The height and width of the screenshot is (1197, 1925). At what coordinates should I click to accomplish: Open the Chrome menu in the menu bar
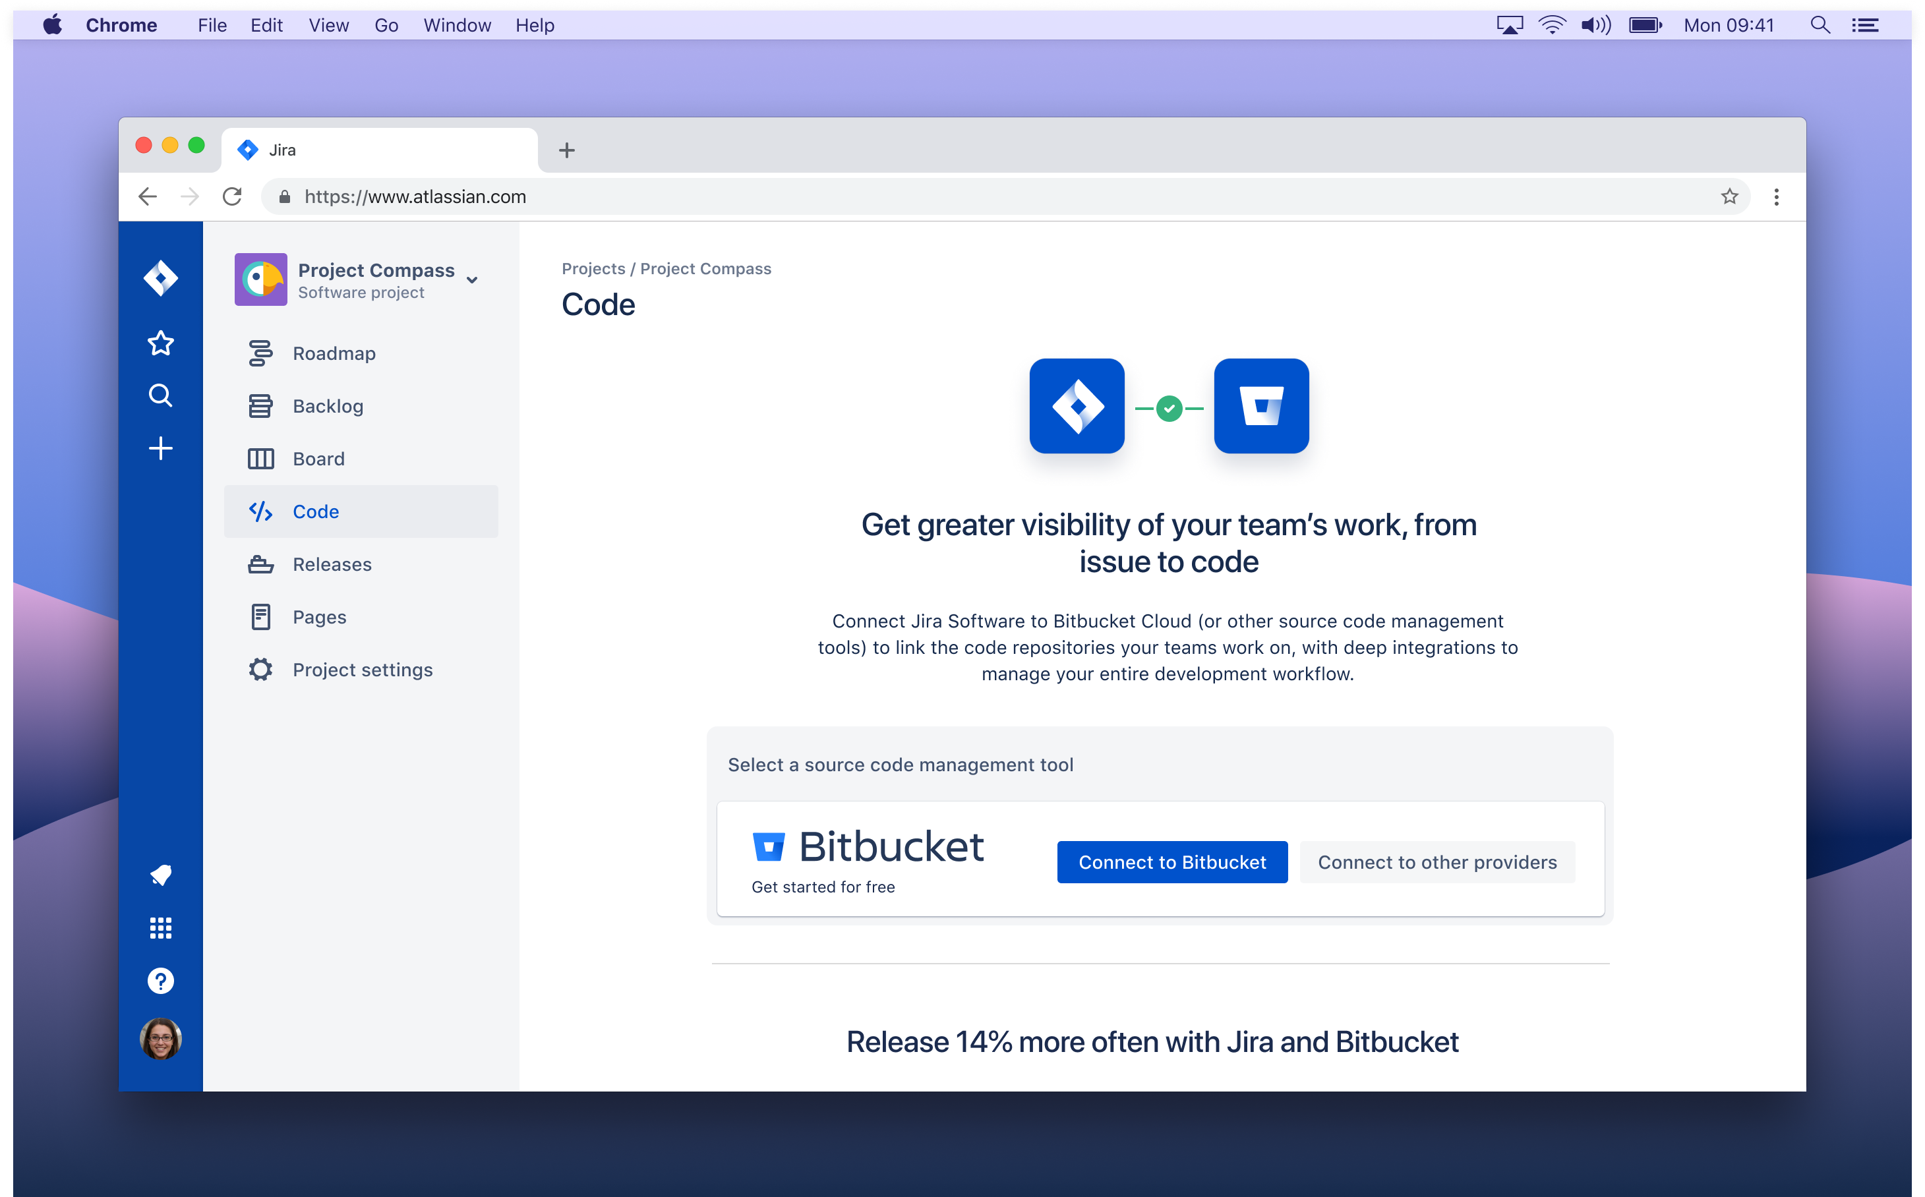pos(121,25)
